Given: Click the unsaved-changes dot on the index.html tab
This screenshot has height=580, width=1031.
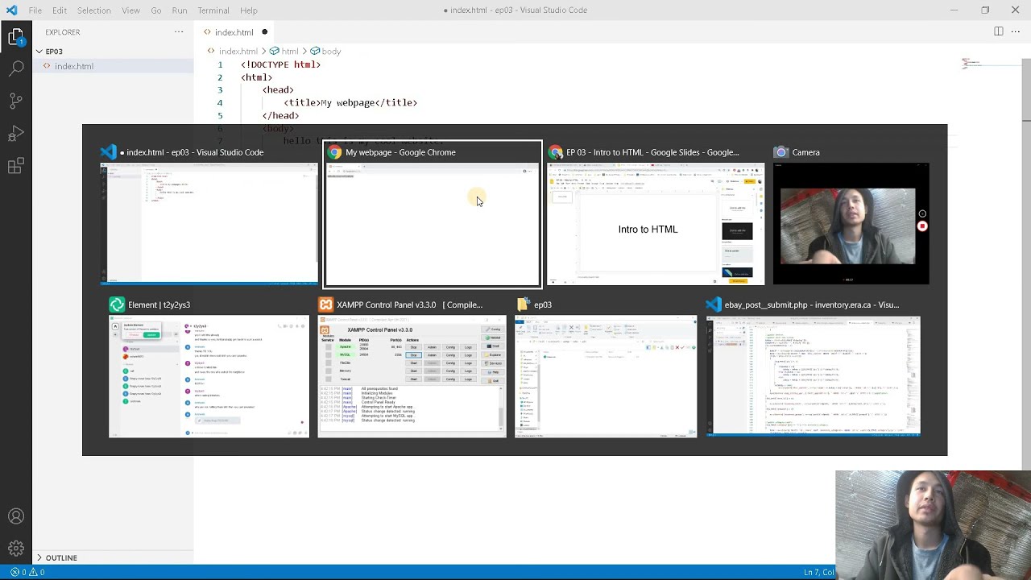Looking at the screenshot, I should tap(264, 32).
